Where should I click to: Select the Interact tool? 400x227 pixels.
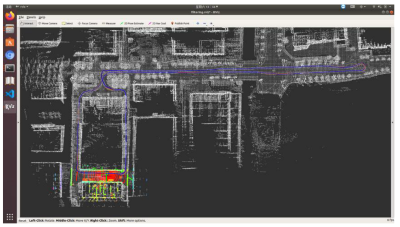(x=29, y=24)
